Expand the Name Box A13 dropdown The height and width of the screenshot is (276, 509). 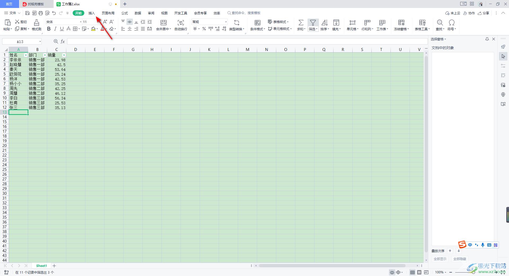click(x=40, y=41)
